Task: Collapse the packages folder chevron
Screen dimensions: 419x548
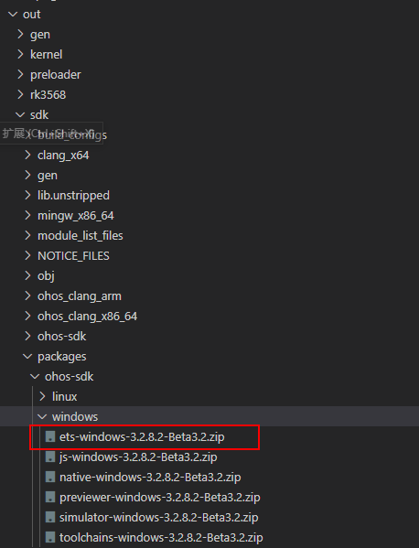Action: tap(27, 356)
